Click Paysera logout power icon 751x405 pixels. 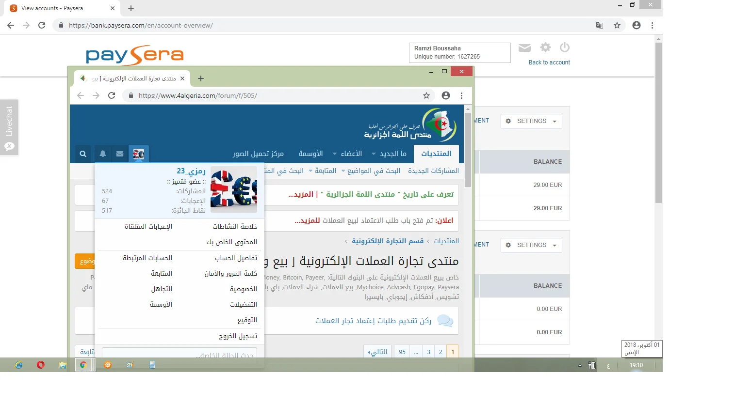[564, 47]
